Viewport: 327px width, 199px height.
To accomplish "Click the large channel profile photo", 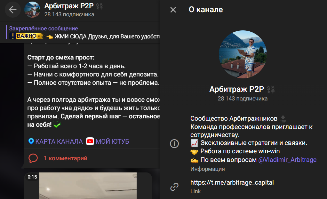I will tap(243, 54).
